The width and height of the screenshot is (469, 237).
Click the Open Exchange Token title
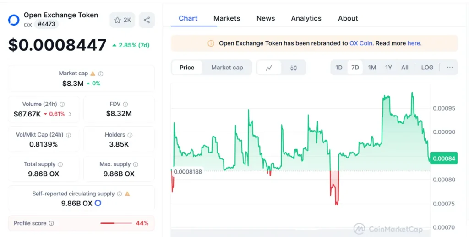(61, 15)
